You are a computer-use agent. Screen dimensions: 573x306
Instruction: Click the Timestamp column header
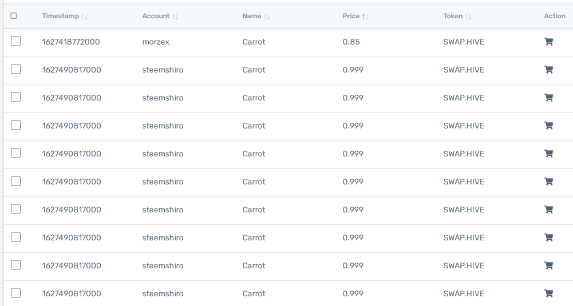pyautogui.click(x=60, y=16)
